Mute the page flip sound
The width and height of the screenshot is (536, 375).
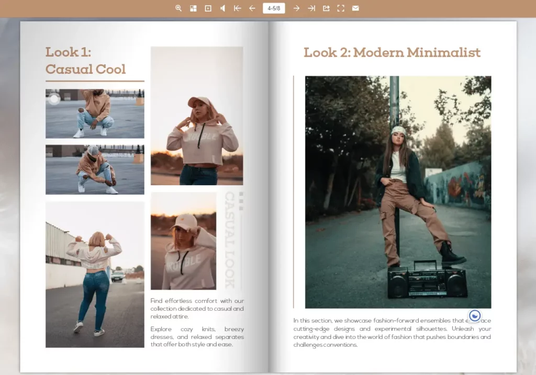222,8
